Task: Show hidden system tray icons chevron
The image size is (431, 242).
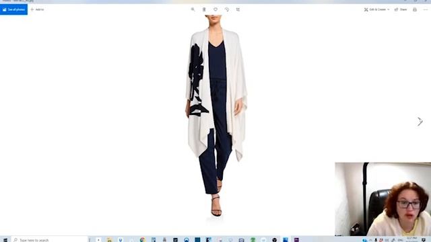Action: click(x=370, y=240)
